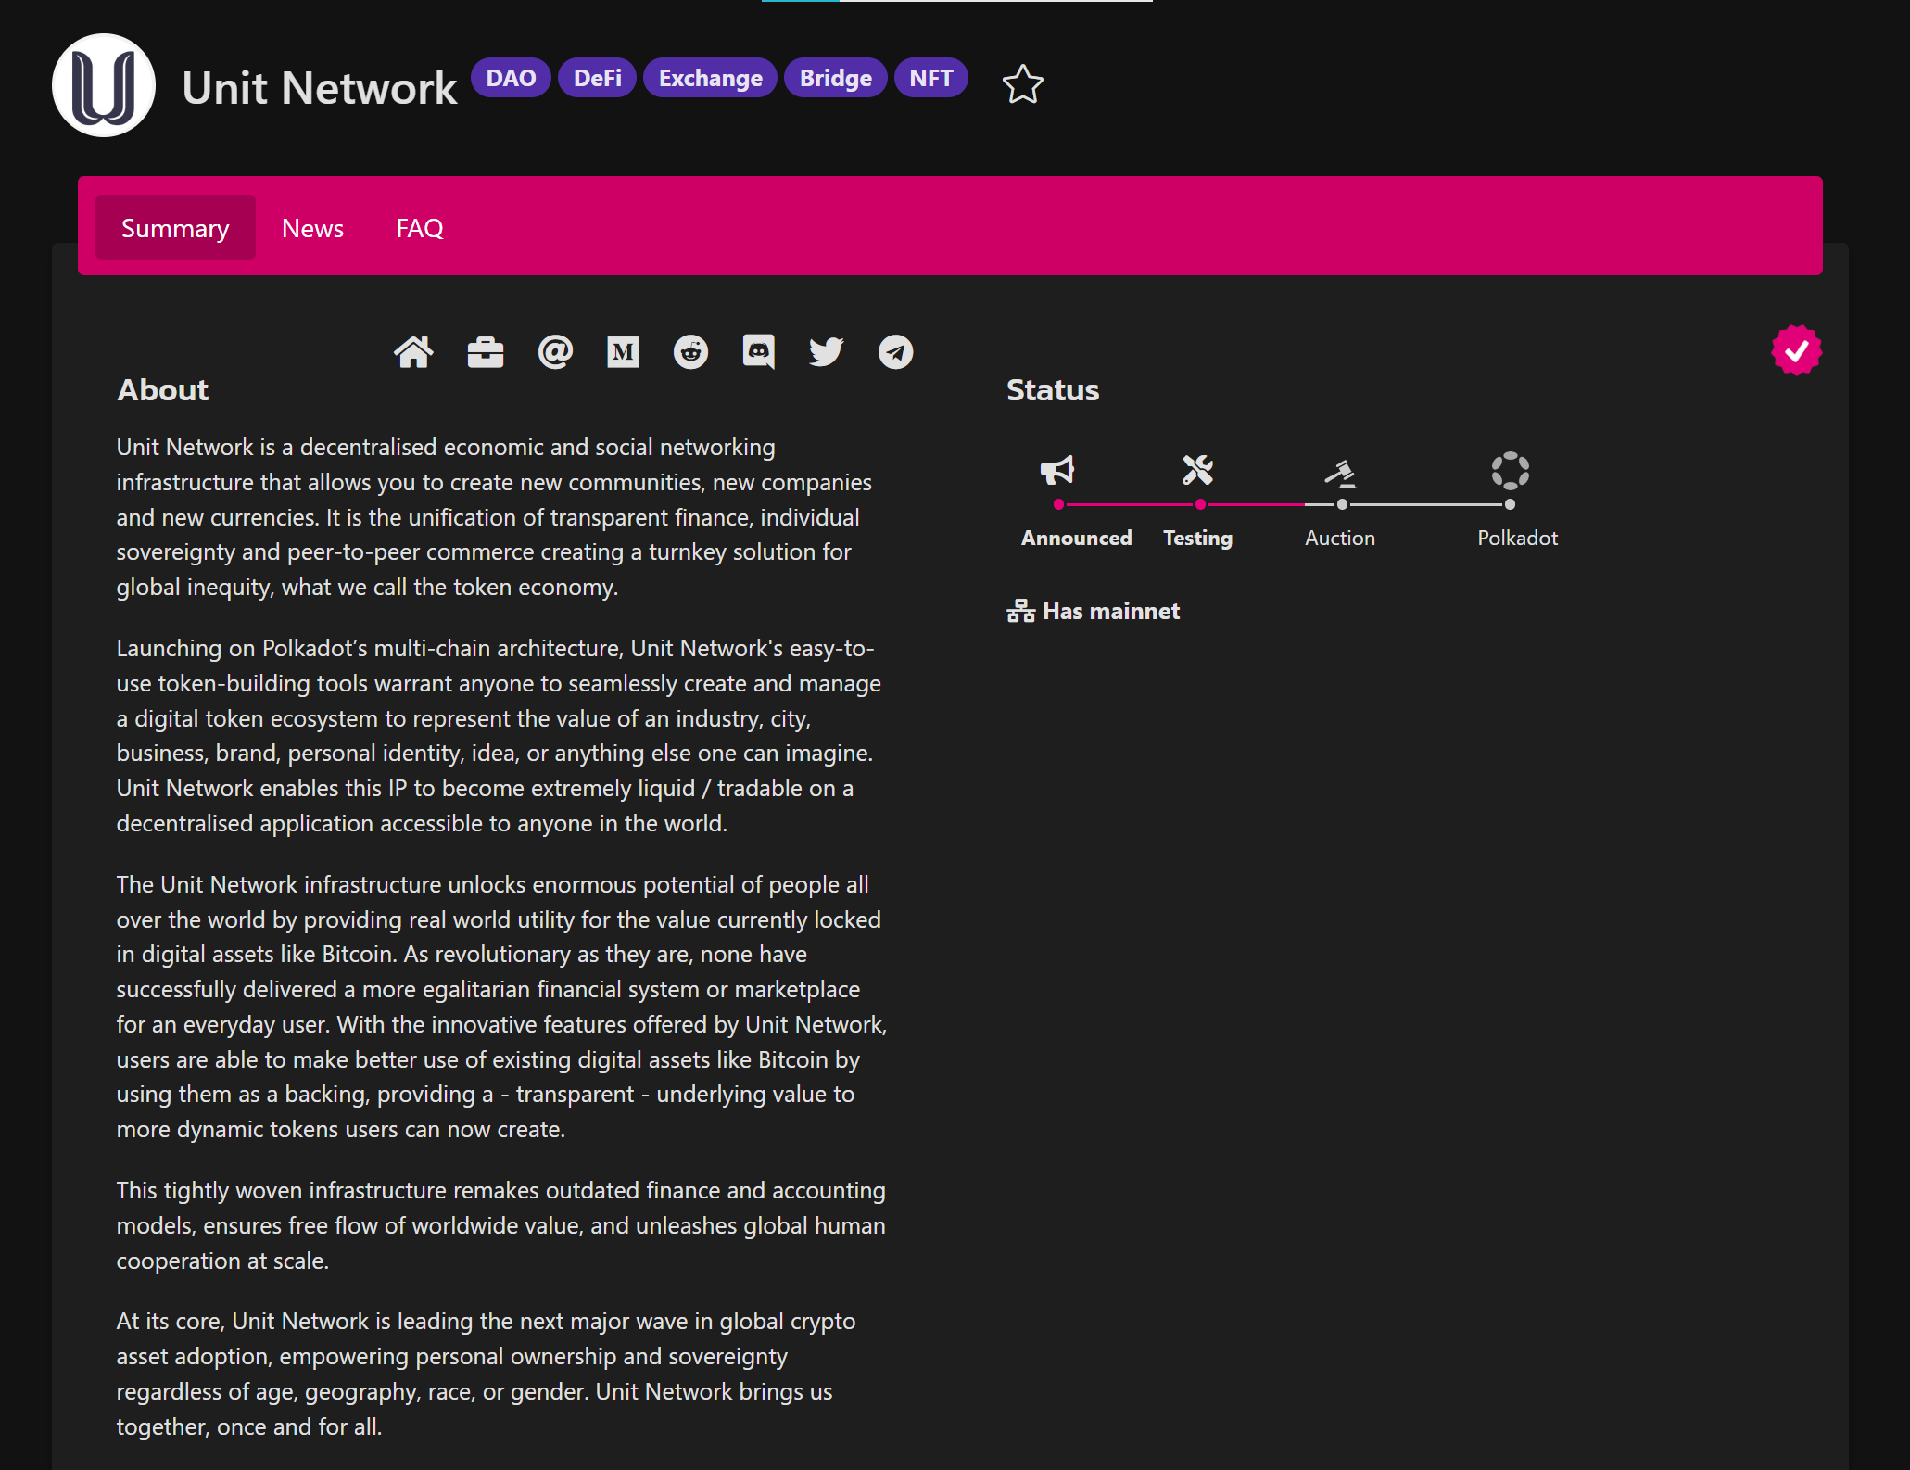The height and width of the screenshot is (1470, 1910).
Task: Click the Auction timeline dot
Action: [x=1342, y=504]
